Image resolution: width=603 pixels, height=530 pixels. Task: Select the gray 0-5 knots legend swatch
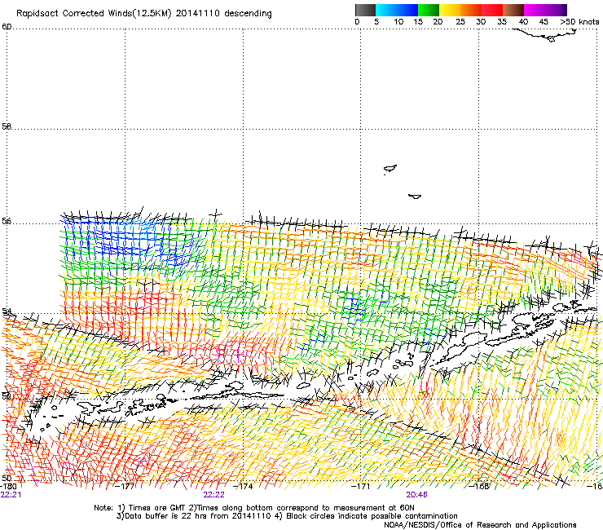point(365,10)
